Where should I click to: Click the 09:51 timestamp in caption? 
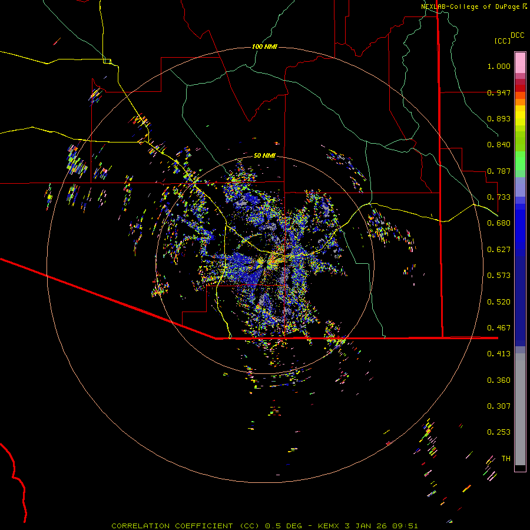coord(405,526)
